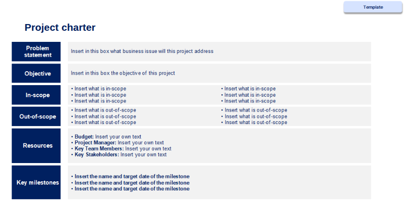Select the Project charter title
This screenshot has width=411, height=215.
tap(60, 27)
